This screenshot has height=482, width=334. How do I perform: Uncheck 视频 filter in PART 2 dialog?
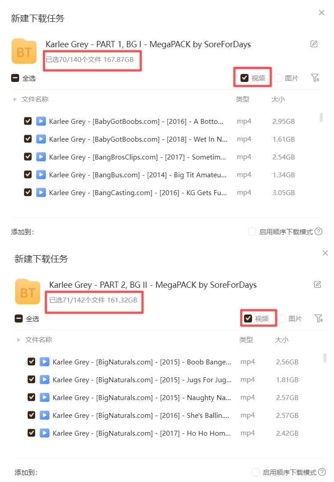coord(248,319)
